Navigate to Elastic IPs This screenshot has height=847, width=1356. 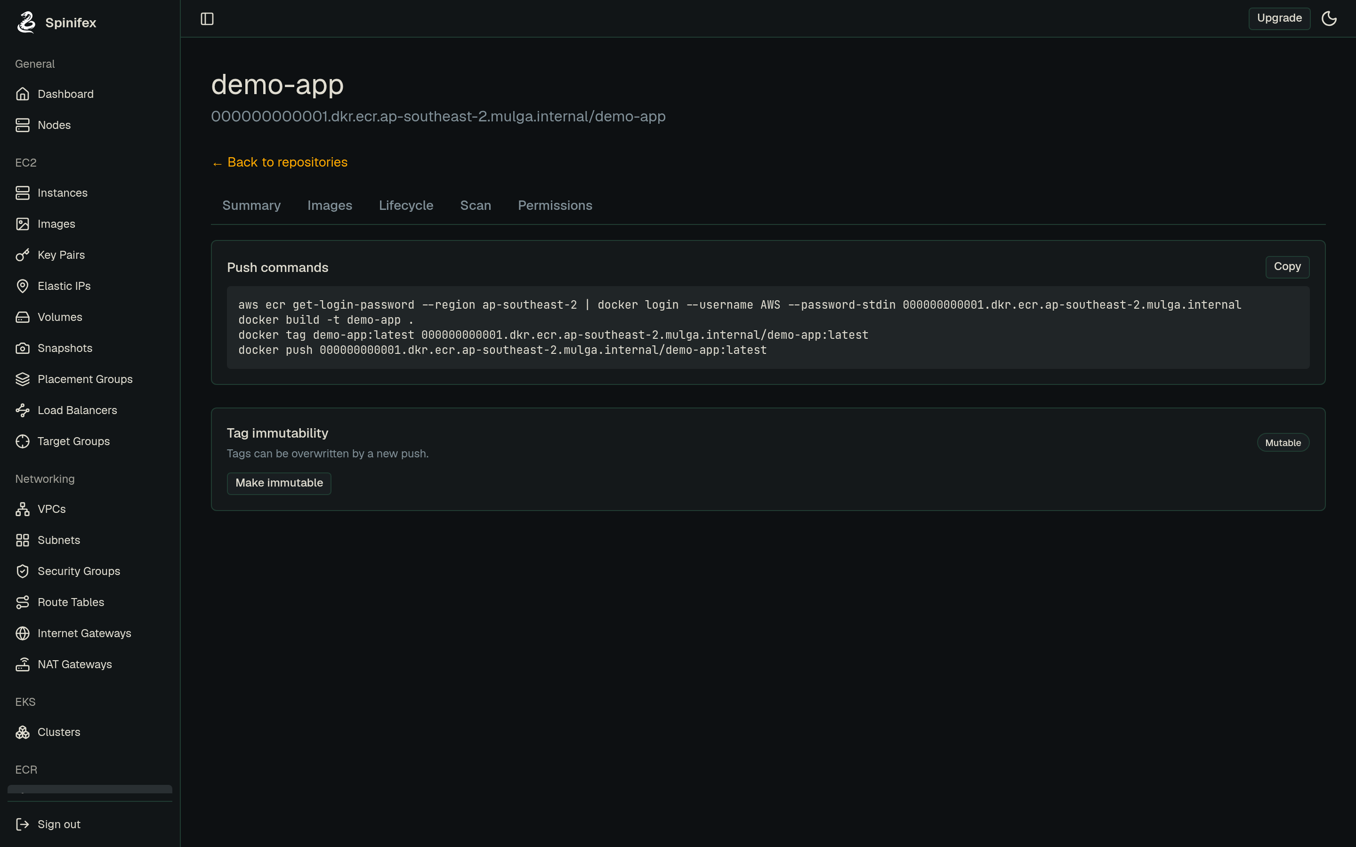[x=89, y=286]
